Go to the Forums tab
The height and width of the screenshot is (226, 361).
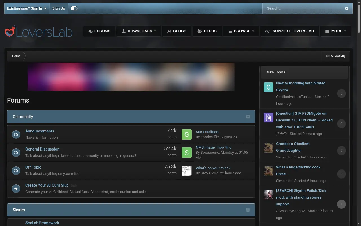(x=99, y=31)
